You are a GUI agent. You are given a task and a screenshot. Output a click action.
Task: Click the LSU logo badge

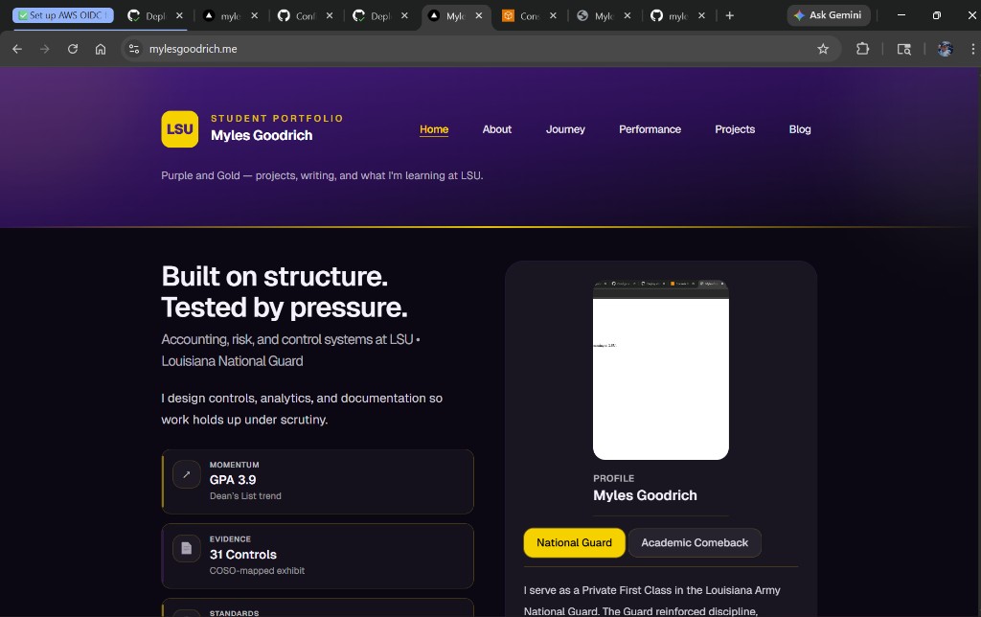179,129
